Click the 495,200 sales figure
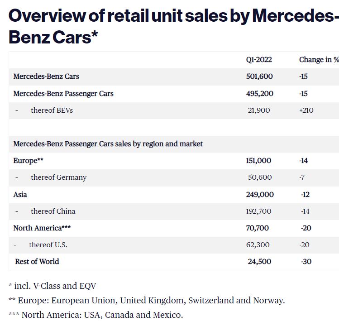Viewport: 339px width, 321px height. [259, 93]
